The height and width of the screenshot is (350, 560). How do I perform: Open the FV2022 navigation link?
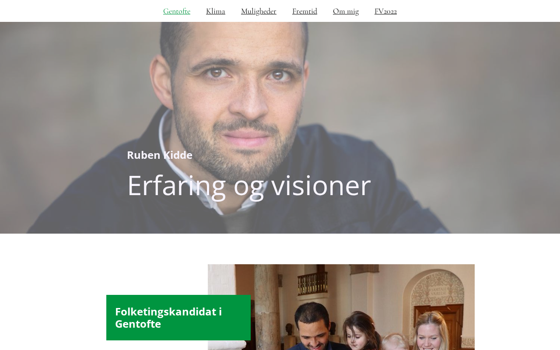tap(385, 11)
